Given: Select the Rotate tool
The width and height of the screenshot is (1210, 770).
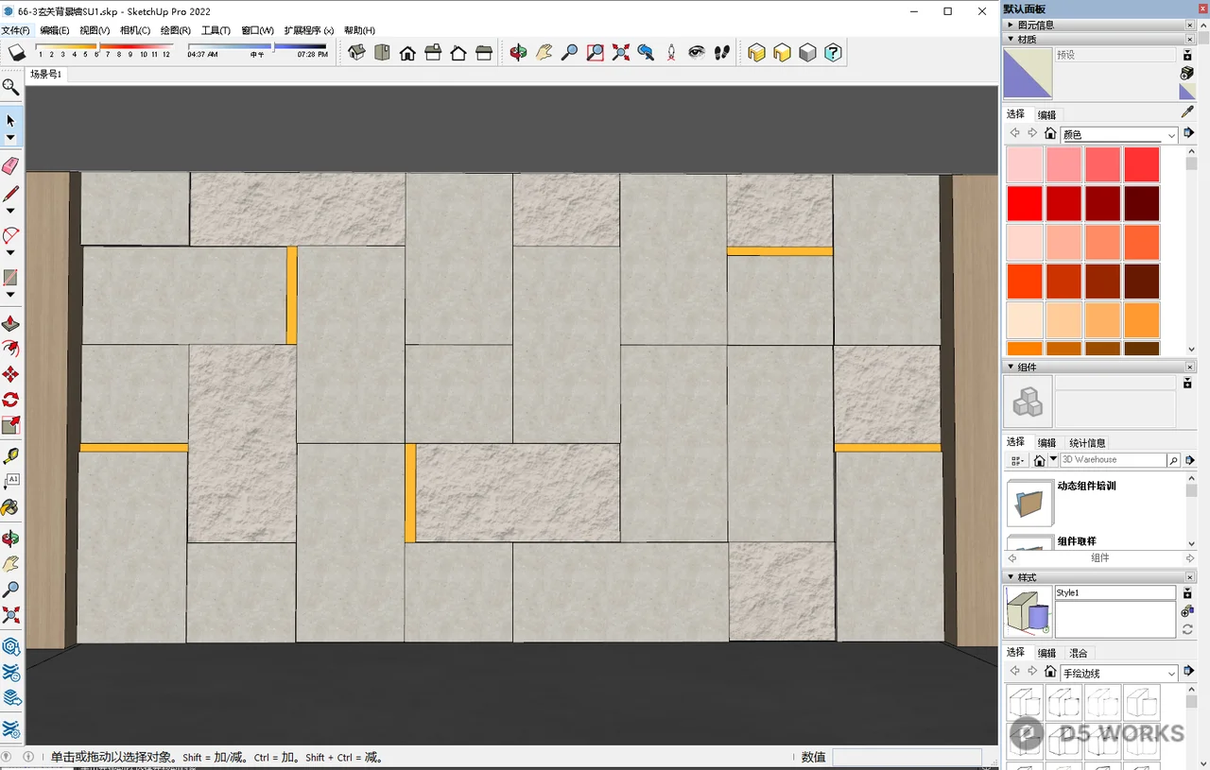Looking at the screenshot, I should click(10, 401).
